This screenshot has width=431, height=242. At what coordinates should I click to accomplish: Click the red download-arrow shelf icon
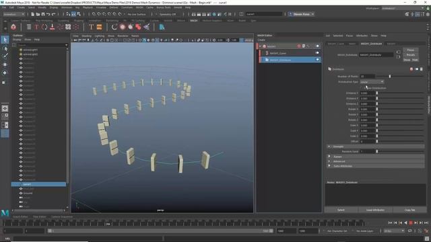pyautogui.click(x=53, y=27)
